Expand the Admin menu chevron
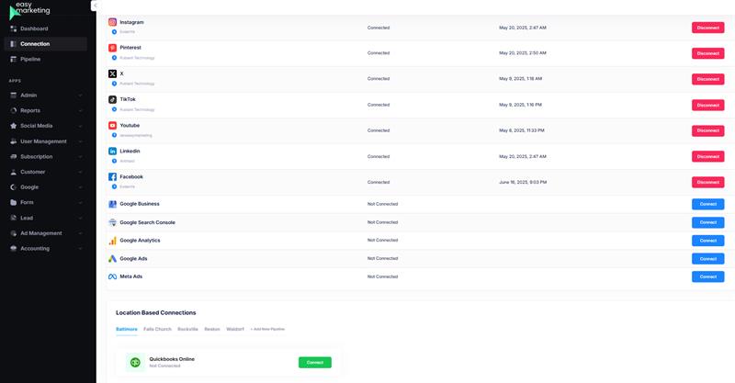Viewport: 735px width, 383px height. pyautogui.click(x=80, y=96)
